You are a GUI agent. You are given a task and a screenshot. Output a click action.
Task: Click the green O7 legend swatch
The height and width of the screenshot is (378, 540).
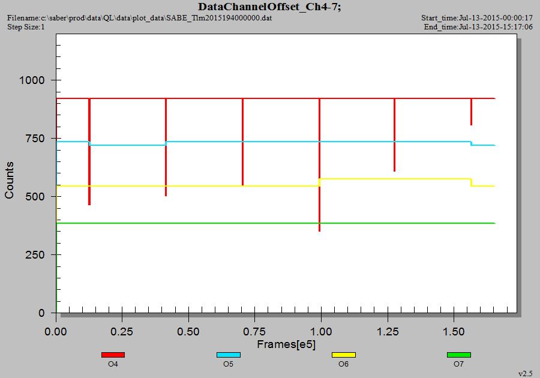point(459,355)
